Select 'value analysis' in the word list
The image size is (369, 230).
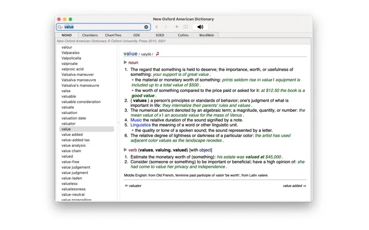pos(73,145)
